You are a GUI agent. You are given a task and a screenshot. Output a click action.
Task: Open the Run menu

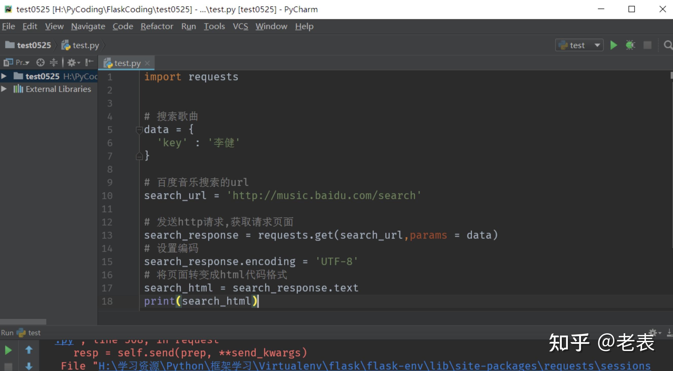188,26
